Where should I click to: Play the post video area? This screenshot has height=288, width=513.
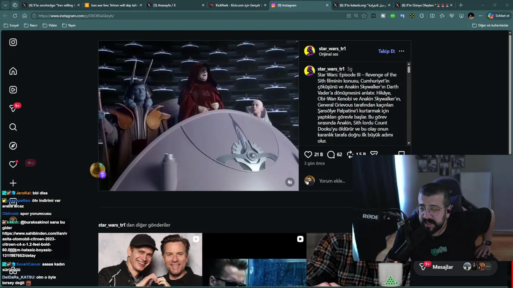click(198, 115)
